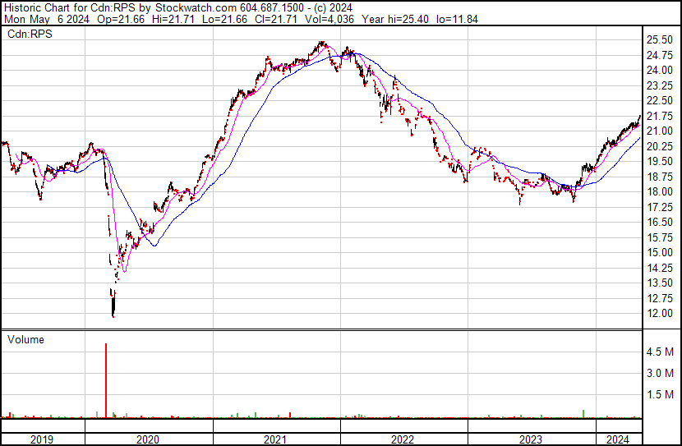Click the 15.75 price axis label
This screenshot has width=682, height=446.
coord(660,237)
